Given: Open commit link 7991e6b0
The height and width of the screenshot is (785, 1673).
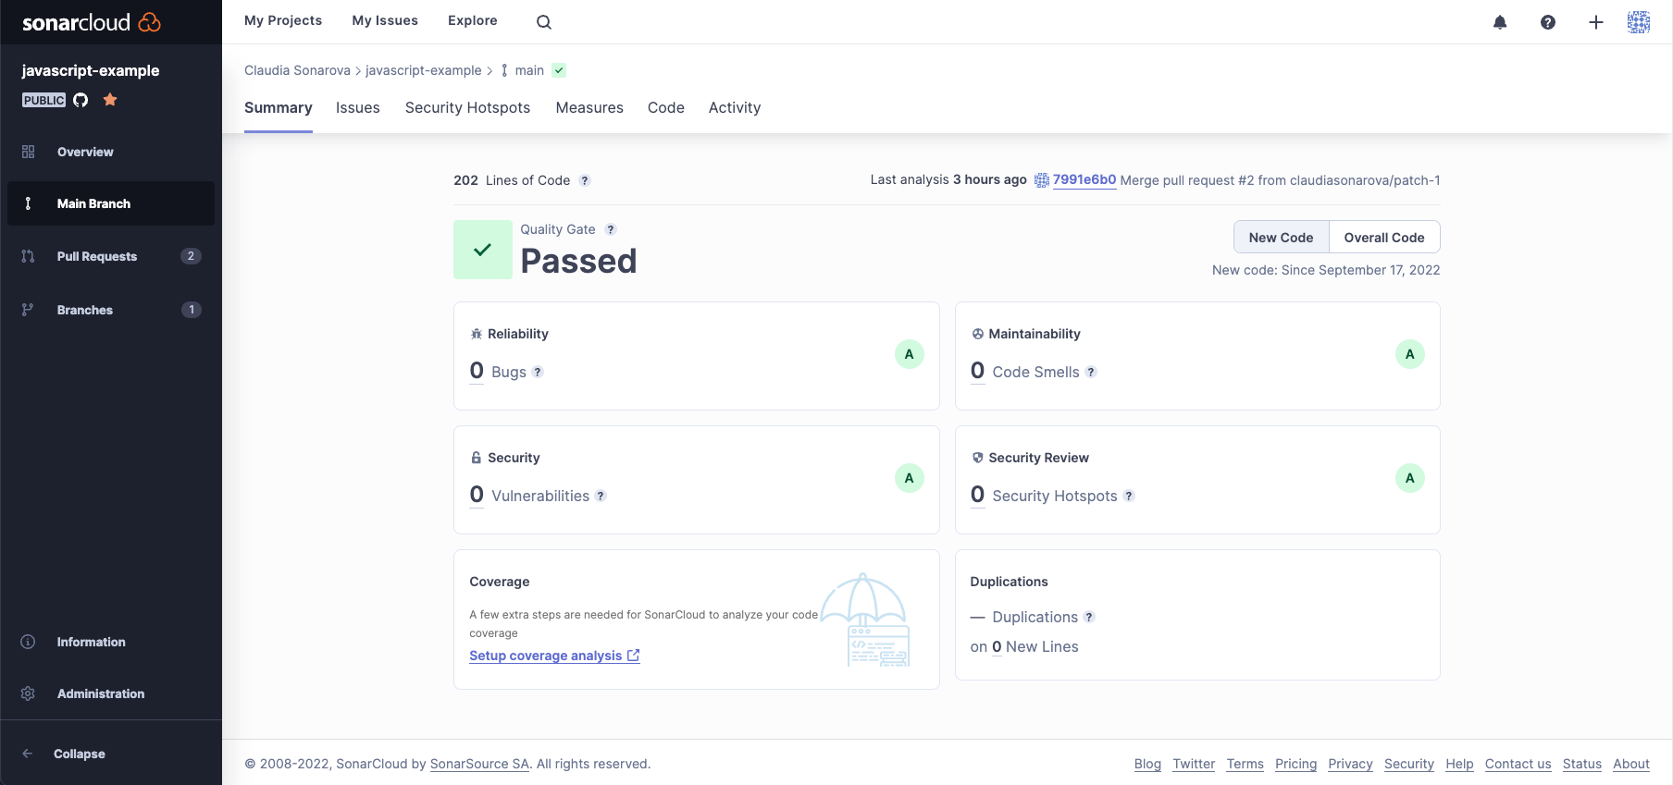Looking at the screenshot, I should point(1084,180).
